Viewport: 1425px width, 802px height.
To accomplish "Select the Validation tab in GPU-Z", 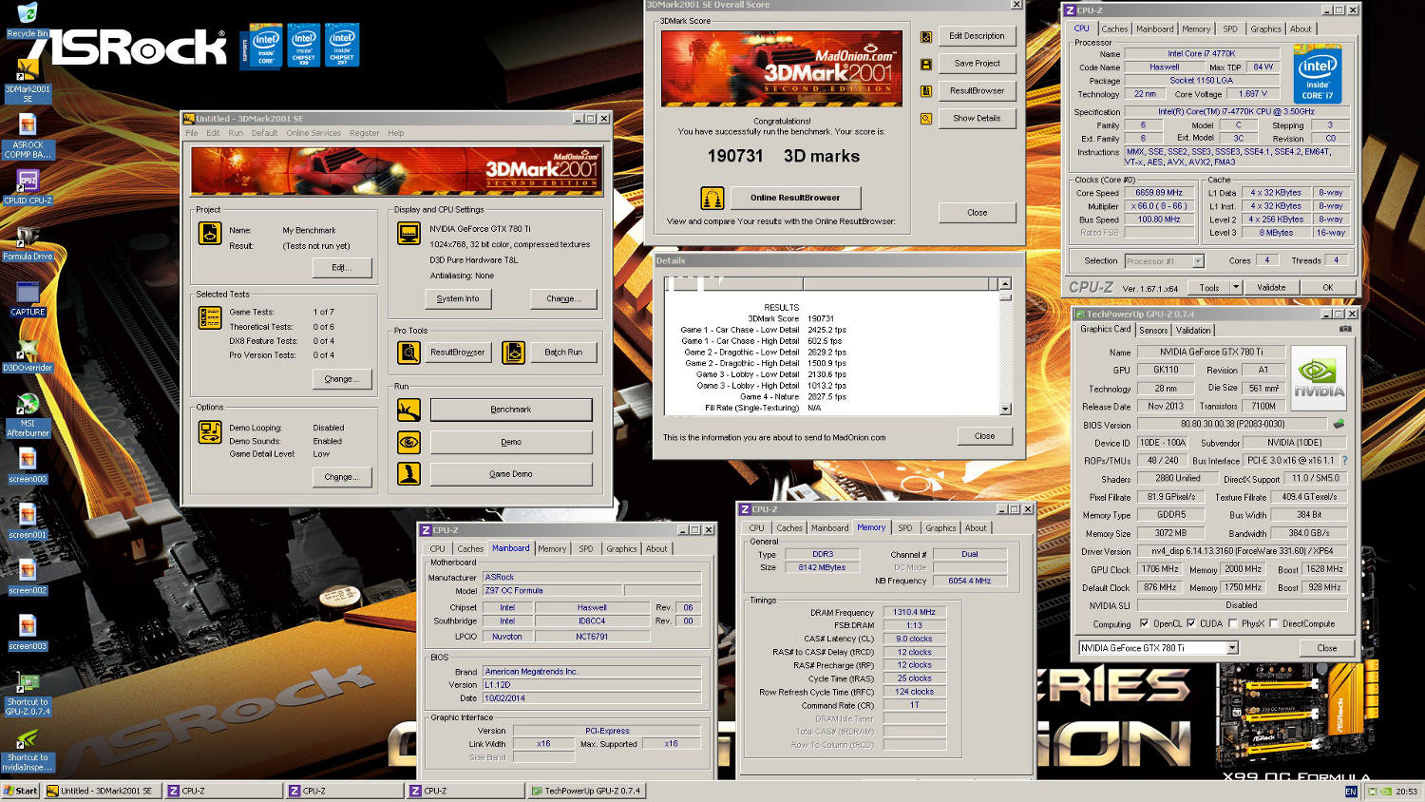I will pyautogui.click(x=1193, y=330).
